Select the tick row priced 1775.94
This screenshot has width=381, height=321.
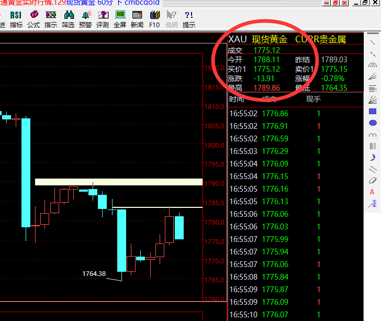pos(296,252)
